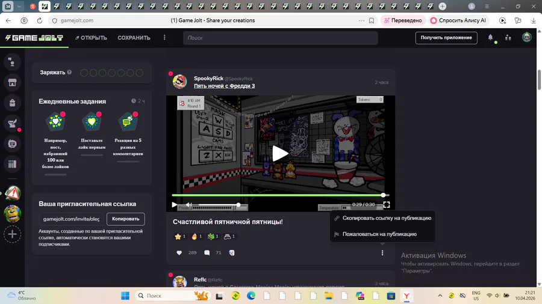
Task: Click the Windows taskbar search box
Action: (x=172, y=296)
